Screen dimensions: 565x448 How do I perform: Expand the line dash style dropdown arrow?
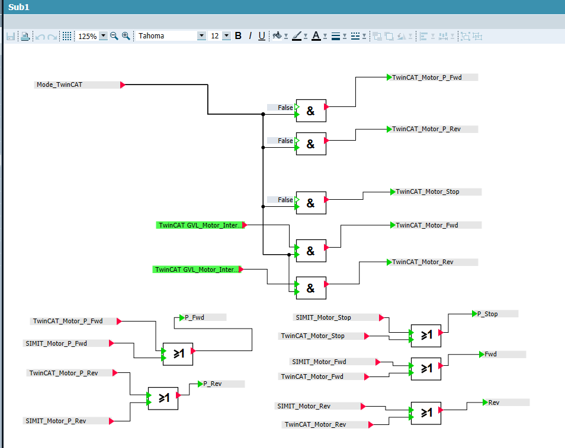364,36
